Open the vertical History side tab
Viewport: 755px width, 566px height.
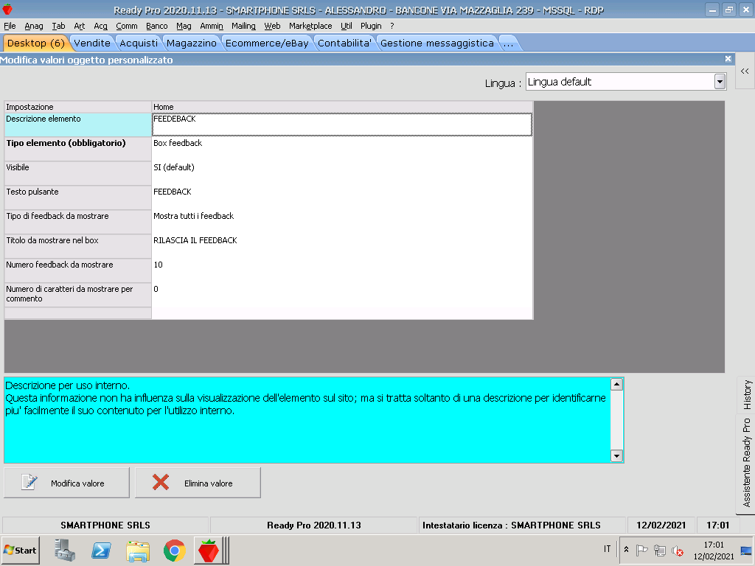point(746,395)
